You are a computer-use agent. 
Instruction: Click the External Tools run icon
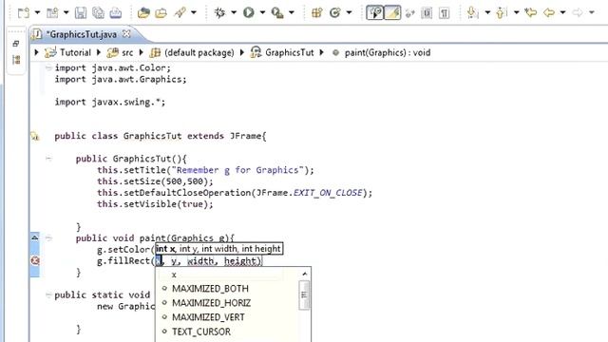click(277, 12)
